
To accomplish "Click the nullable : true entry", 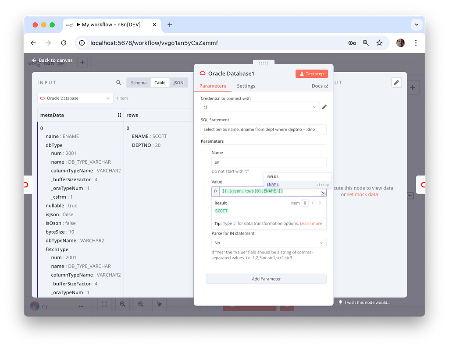I will [x=61, y=206].
